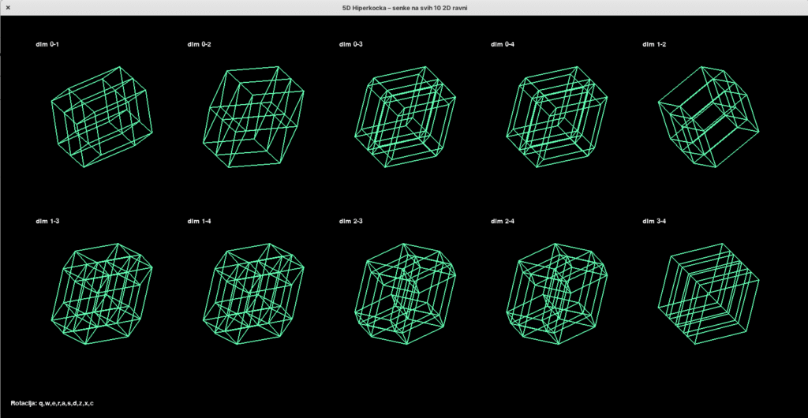Select the hypercube projection under dim 0-3

[405, 117]
